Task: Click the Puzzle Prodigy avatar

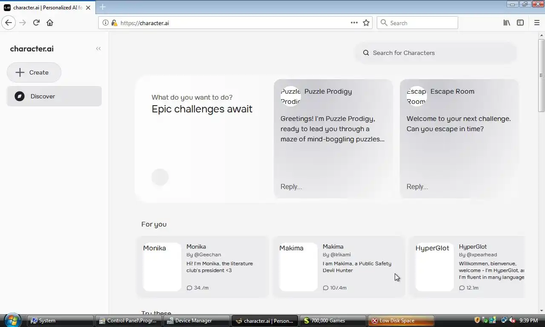Action: click(291, 96)
